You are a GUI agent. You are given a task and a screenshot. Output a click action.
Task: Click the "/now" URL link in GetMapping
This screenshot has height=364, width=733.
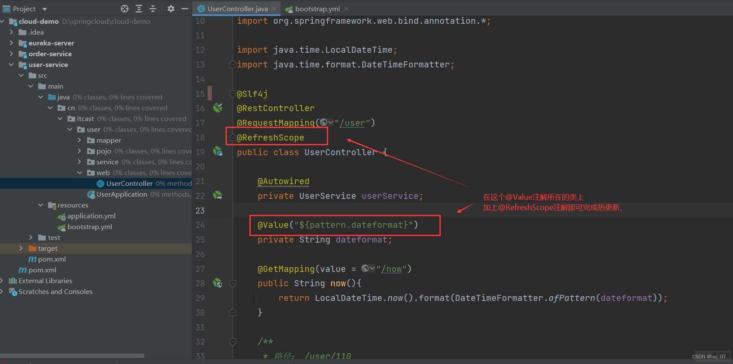(391, 269)
